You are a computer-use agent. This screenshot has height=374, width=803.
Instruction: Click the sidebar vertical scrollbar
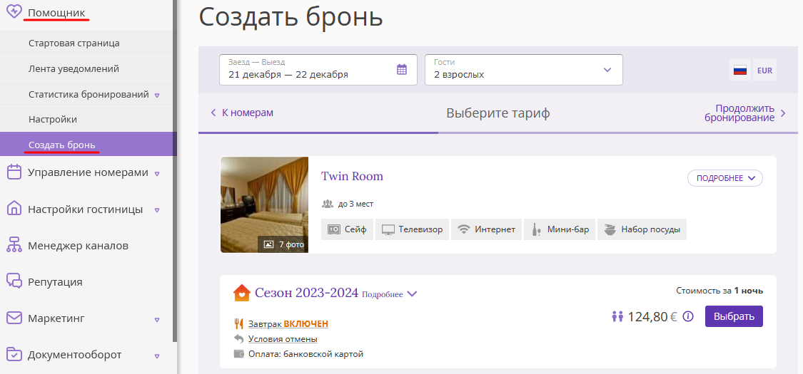(x=175, y=171)
